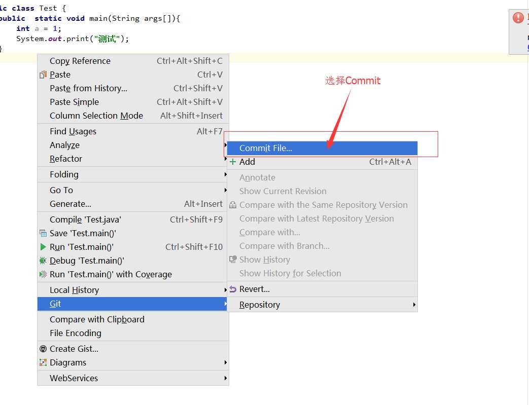The image size is (529, 405).
Task: Click the 'main' method name in code
Action: click(x=98, y=18)
